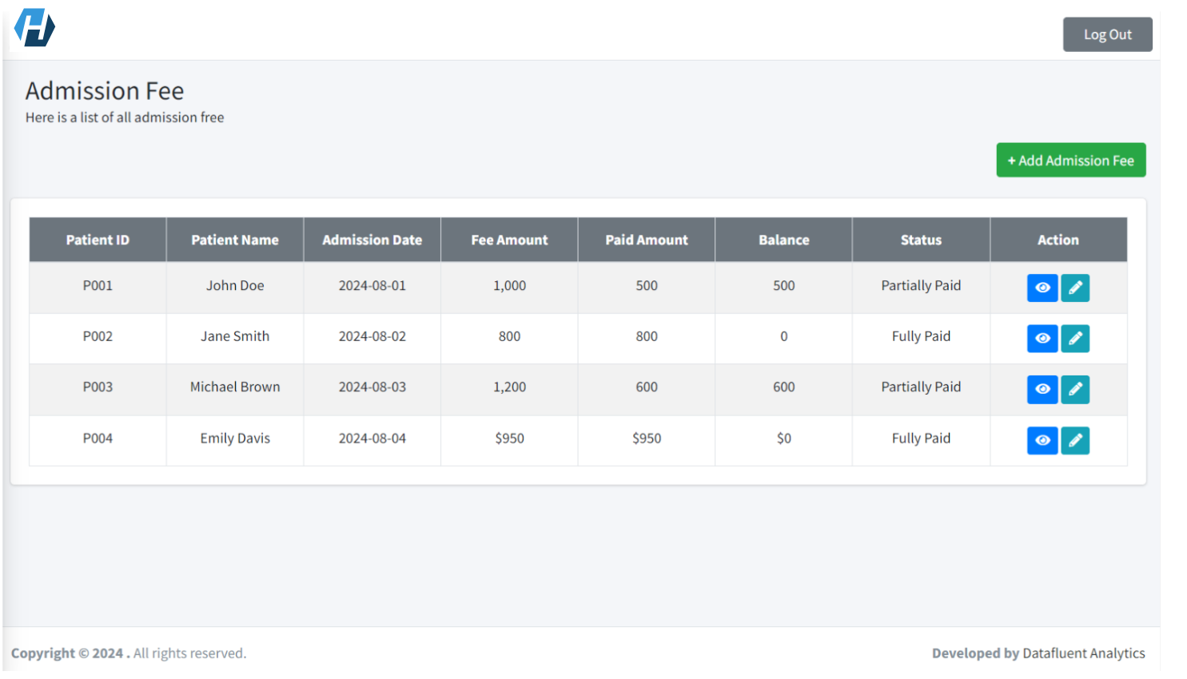The width and height of the screenshot is (1187, 679).
Task: Add a new admission fee
Action: (1071, 160)
